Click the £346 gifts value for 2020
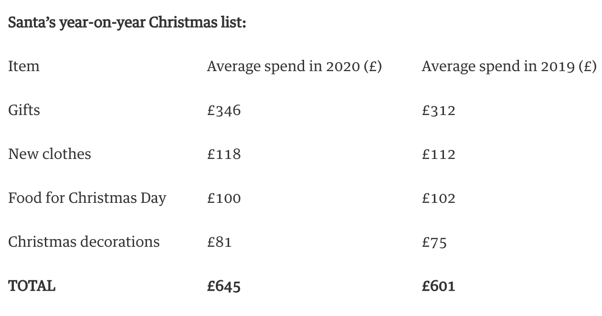Image resolution: width=602 pixels, height=316 pixels. (224, 110)
